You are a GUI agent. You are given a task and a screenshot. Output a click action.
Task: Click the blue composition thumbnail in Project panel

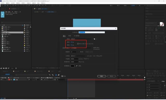[3, 15]
